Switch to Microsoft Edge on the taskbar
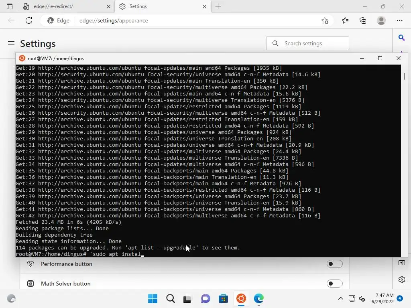 (259, 298)
